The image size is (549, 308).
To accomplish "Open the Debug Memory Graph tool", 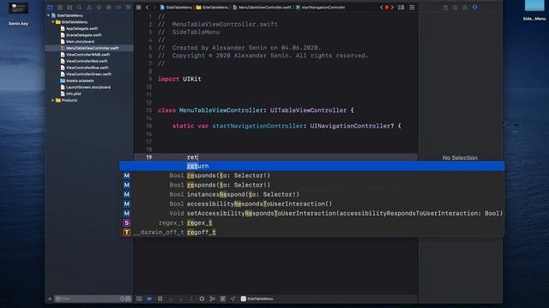I will (x=212, y=299).
